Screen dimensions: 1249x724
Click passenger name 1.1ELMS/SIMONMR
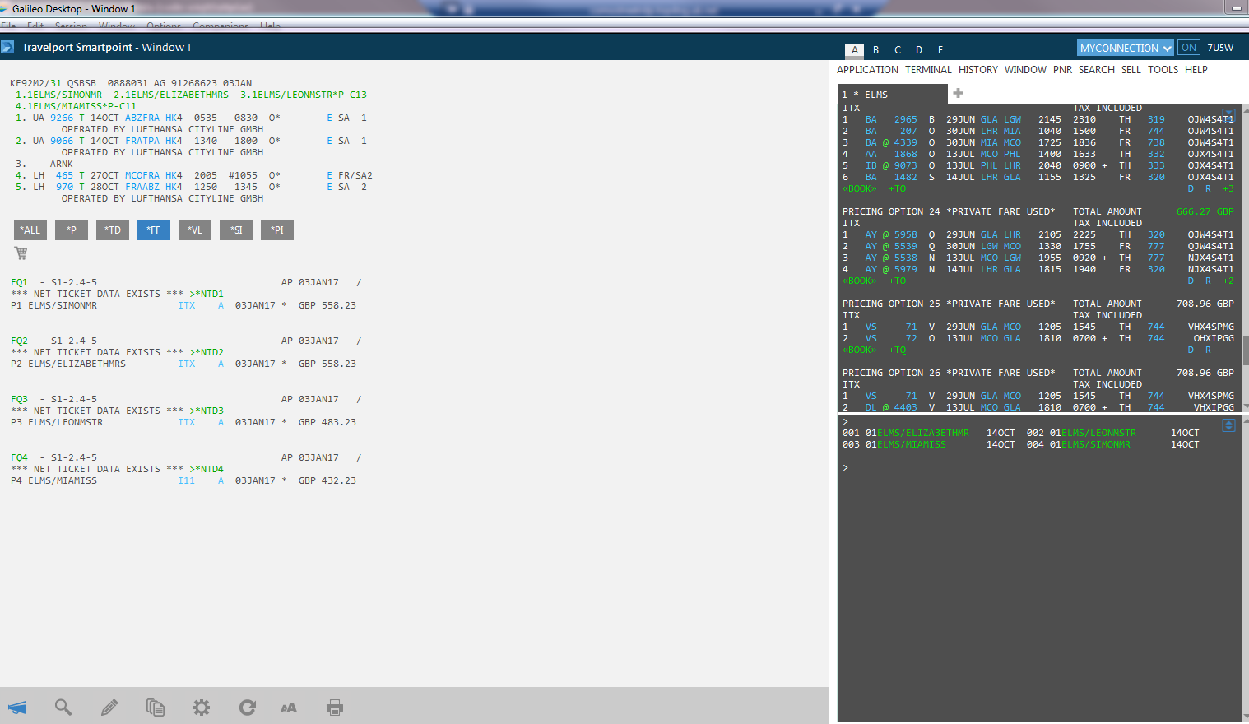(58, 95)
